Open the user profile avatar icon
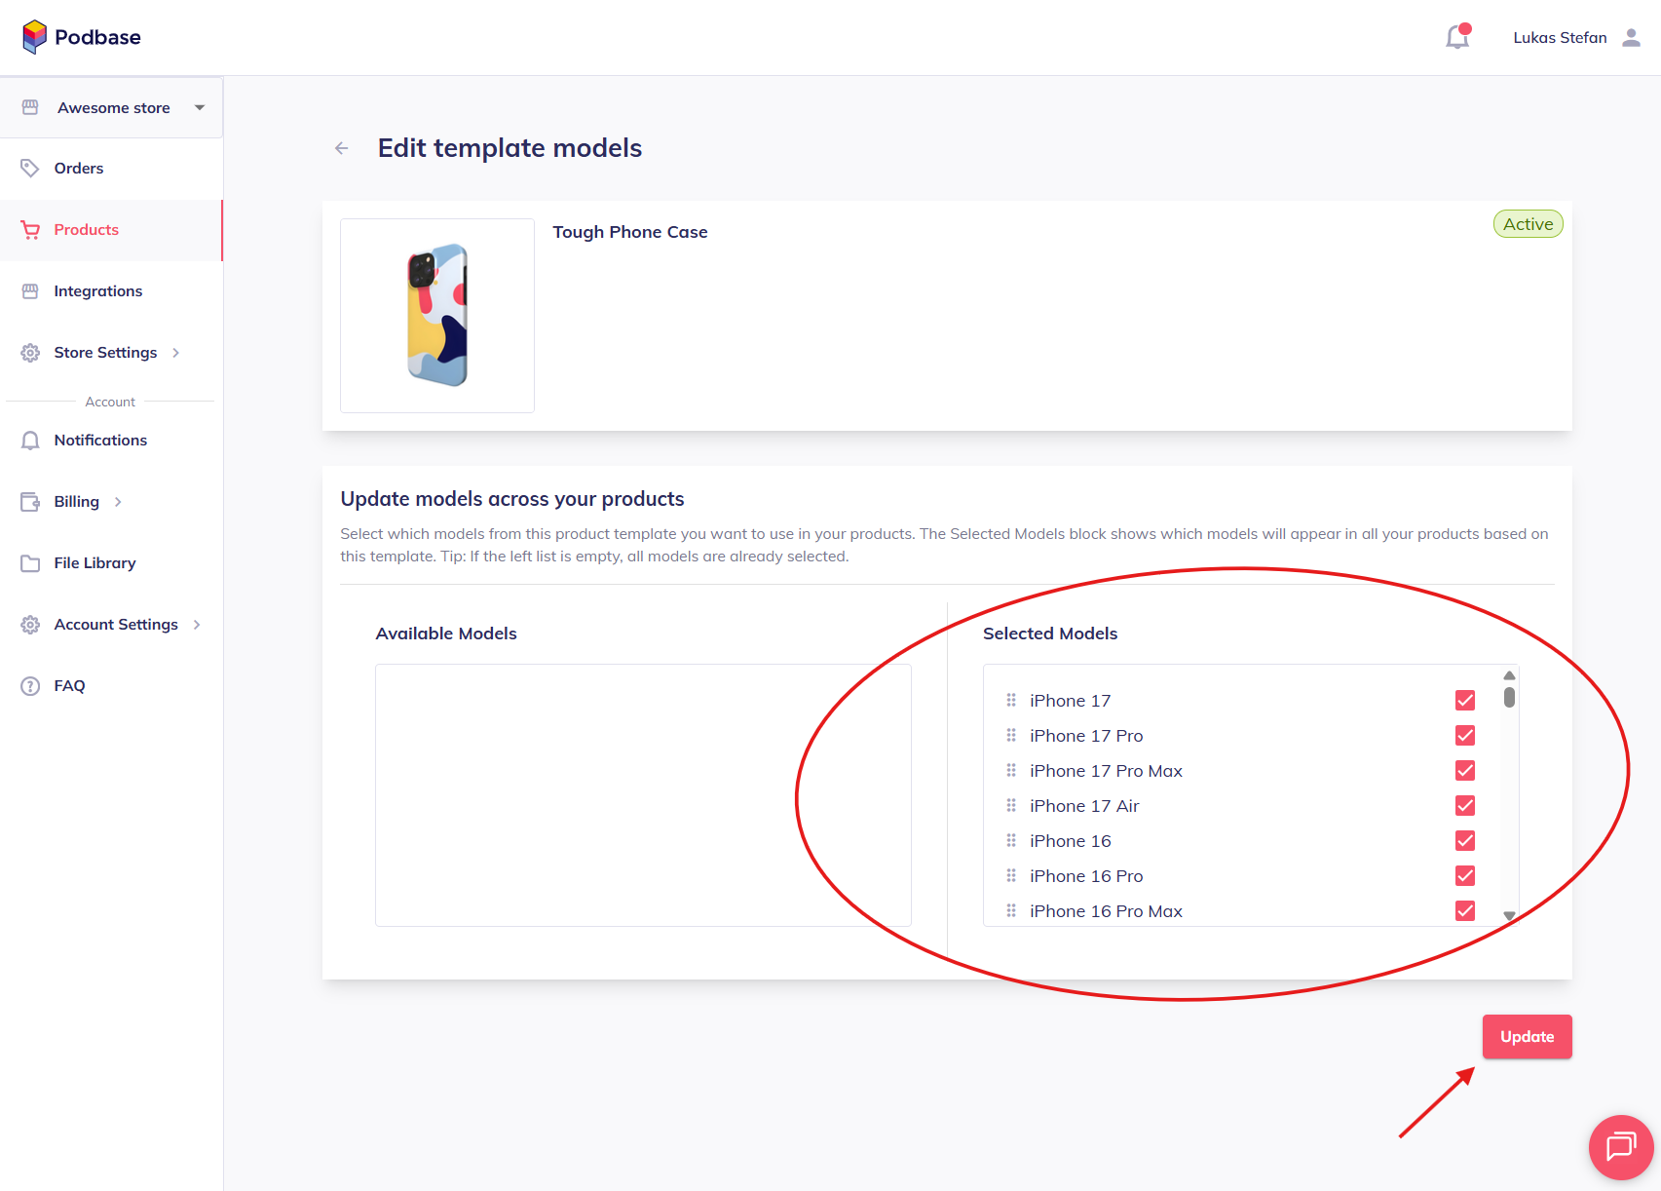The width and height of the screenshot is (1661, 1191). (x=1631, y=38)
